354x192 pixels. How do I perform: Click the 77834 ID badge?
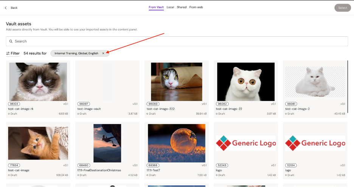coord(14,166)
